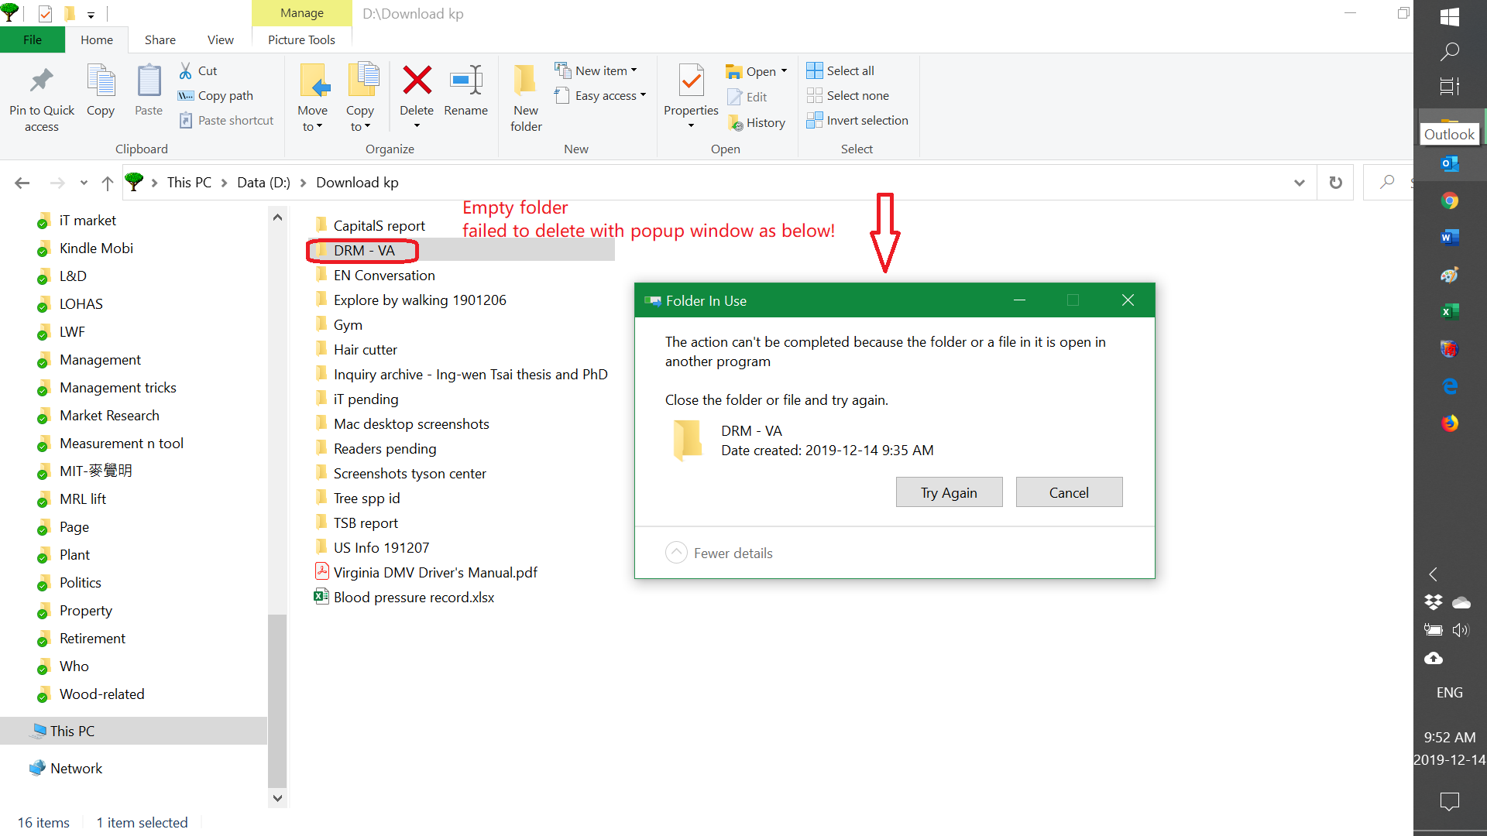The width and height of the screenshot is (1487, 836).
Task: Select the DRM - VA folder
Action: [364, 250]
